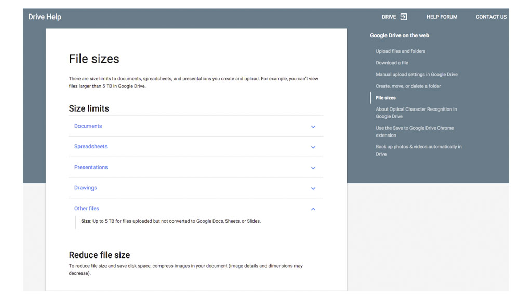Click the Drive Help header title
The height and width of the screenshot is (299, 532).
pos(45,17)
